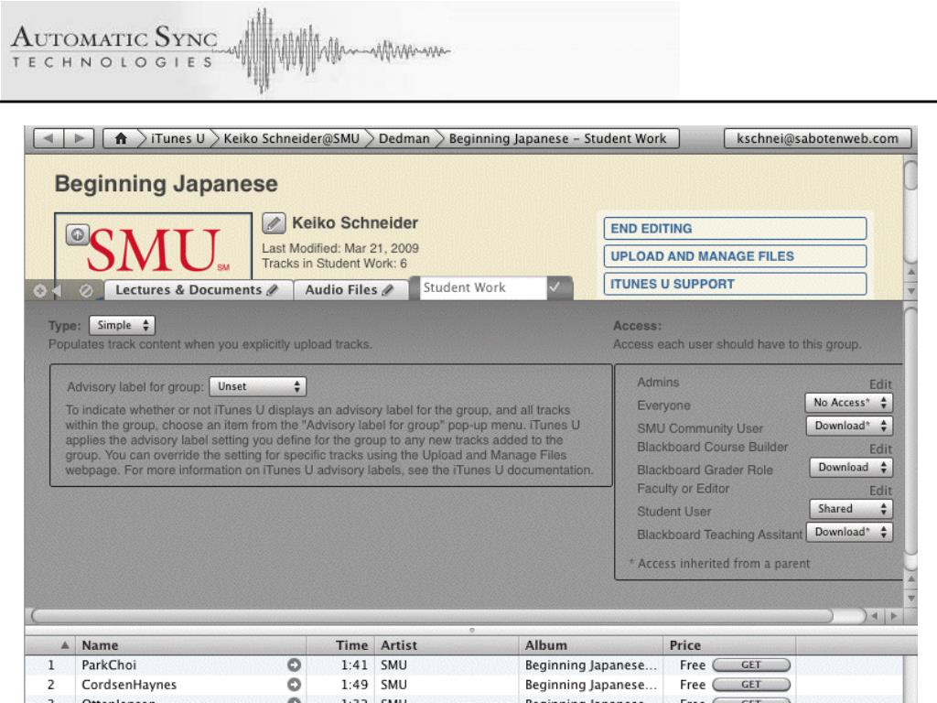Click the END EDITING button
This screenshot has height=703, width=937.
pos(735,228)
